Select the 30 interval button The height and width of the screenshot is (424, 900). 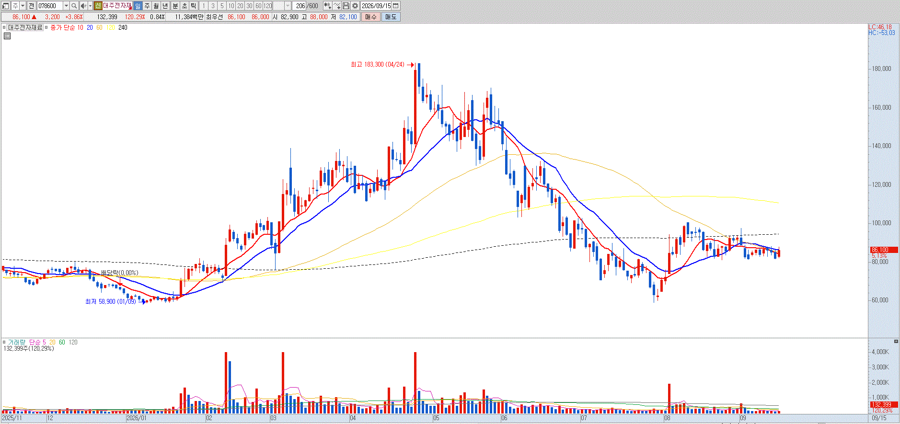click(249, 6)
